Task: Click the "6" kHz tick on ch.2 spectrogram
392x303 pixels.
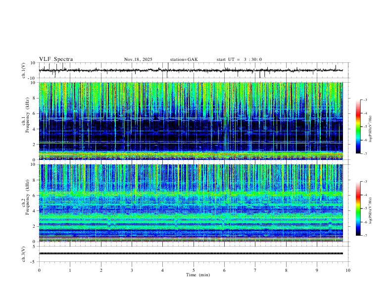Action: (x=34, y=196)
